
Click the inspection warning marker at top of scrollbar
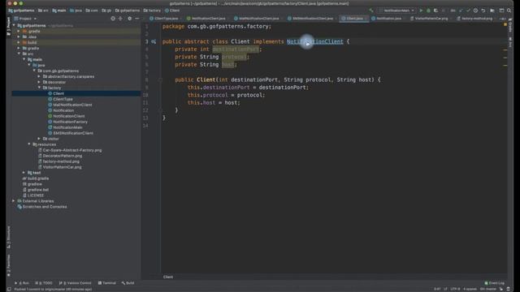point(505,24)
